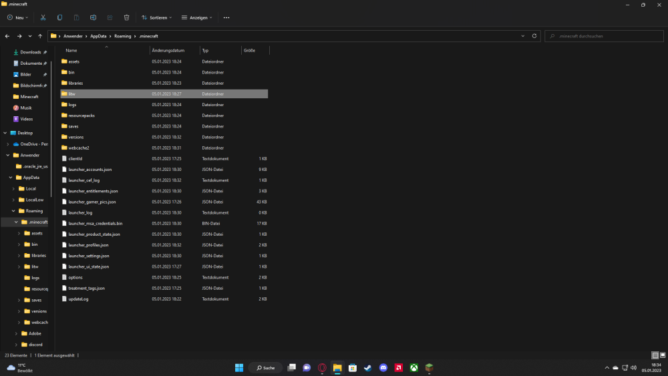Navigate up one folder level arrow
This screenshot has height=376, width=668.
pos(40,36)
